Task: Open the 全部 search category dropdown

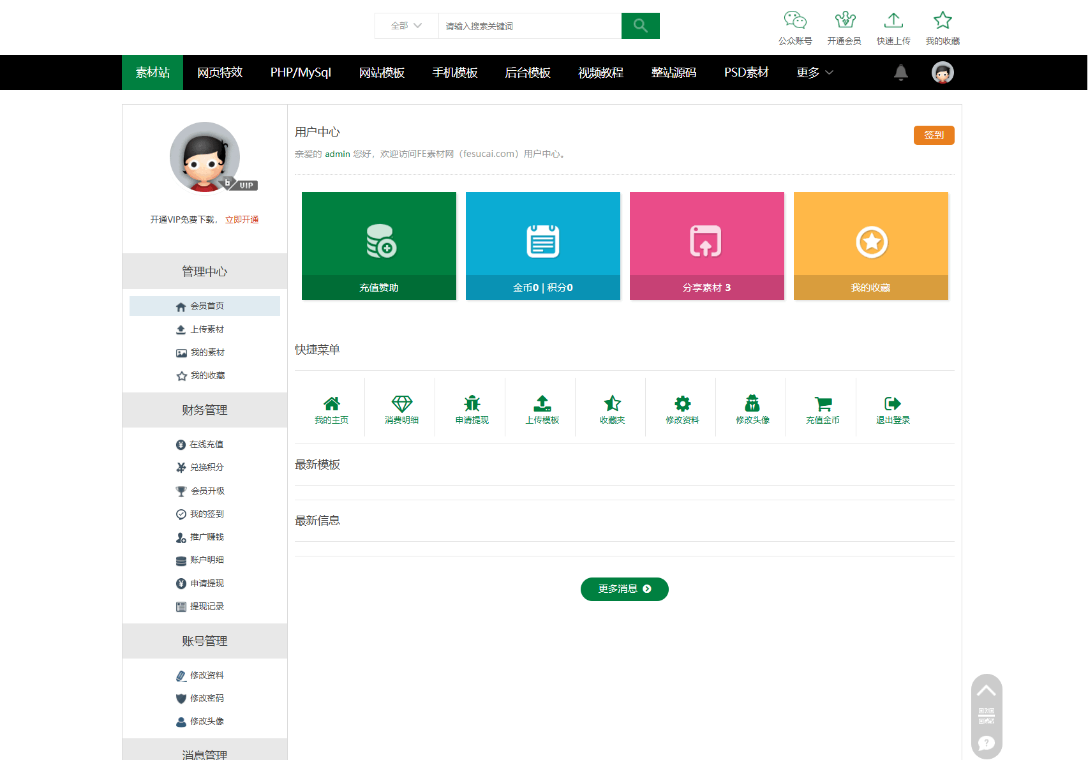Action: (x=406, y=26)
